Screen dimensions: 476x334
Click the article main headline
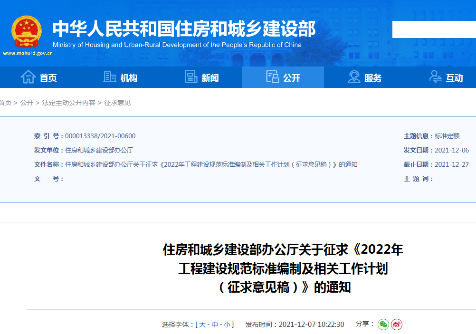click(283, 268)
